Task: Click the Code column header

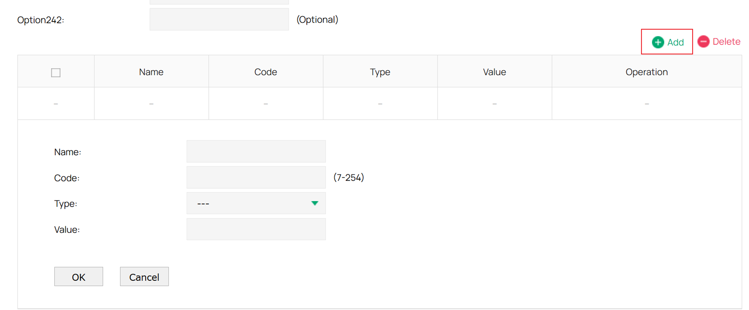Action: (x=266, y=72)
